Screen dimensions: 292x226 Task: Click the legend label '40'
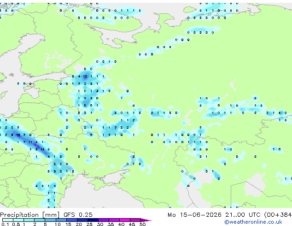coord(121,224)
